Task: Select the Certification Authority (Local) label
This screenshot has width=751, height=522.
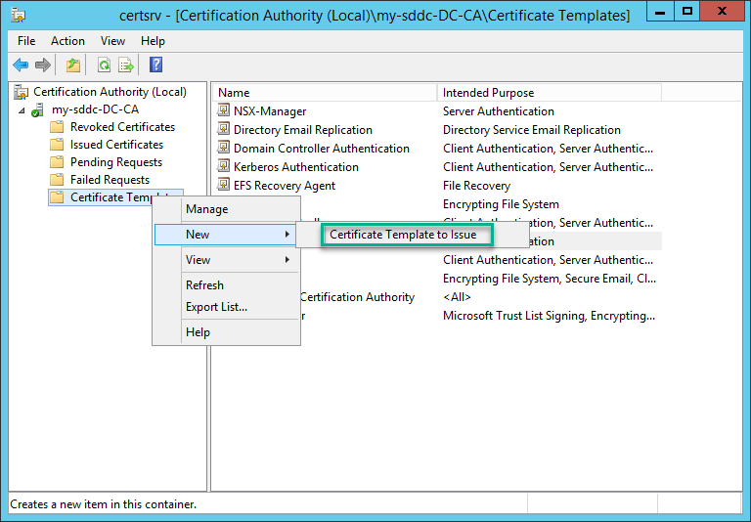Action: tap(110, 92)
